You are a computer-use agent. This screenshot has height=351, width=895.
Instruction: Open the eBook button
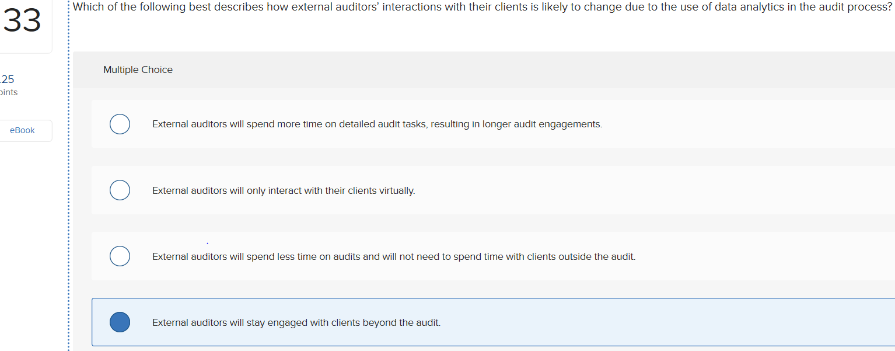[22, 130]
